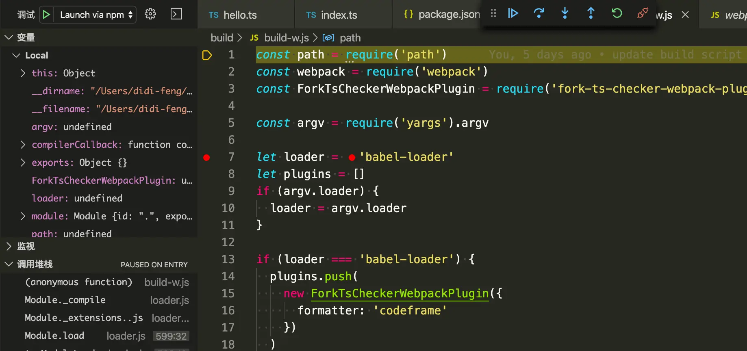Viewport: 747px width, 351px height.
Task: Disconnect the debugger with the plug icon
Action: pos(643,13)
